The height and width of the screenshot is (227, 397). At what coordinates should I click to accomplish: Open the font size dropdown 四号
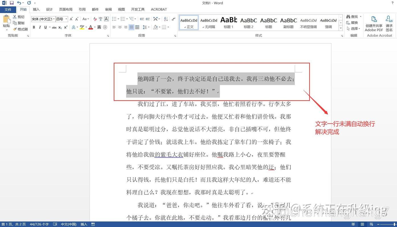[x=66, y=19]
